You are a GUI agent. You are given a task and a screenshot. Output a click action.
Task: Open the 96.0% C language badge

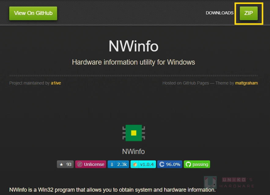[x=170, y=164]
